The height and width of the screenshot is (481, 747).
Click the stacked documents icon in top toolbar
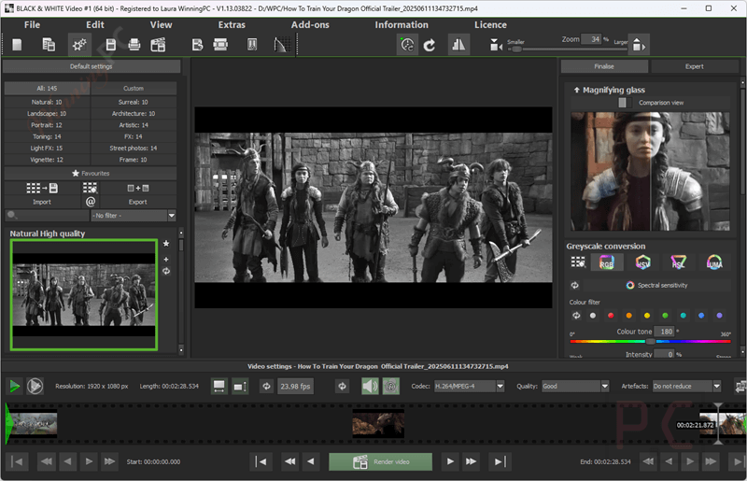pos(49,45)
